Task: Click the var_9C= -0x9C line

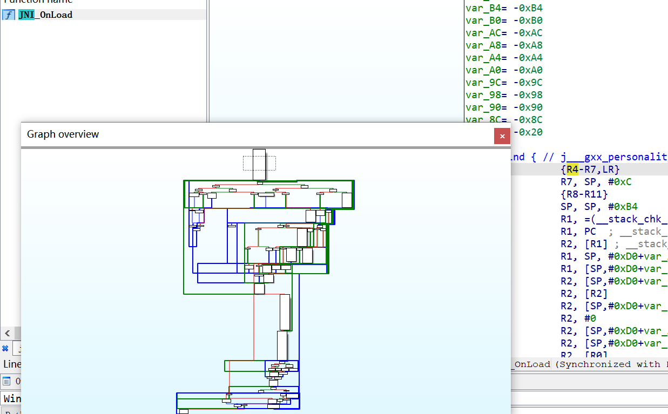Action: pyautogui.click(x=504, y=83)
